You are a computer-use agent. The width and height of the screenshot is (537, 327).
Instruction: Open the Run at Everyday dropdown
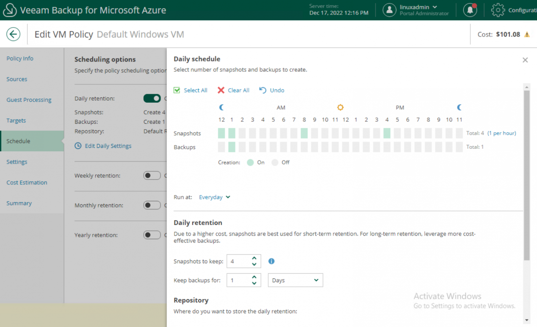point(214,197)
